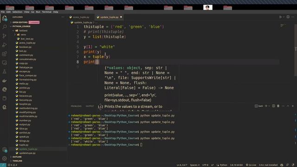Screen dimensions: 297x167
Task: Run Python file with the play icon
Action: tap(280, 17)
